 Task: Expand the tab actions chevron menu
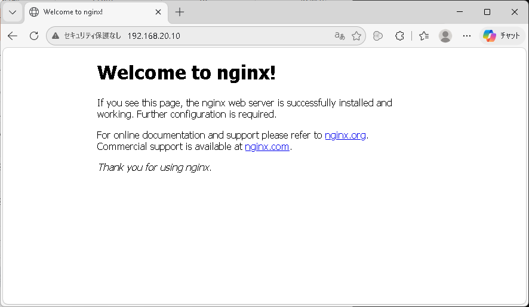coord(13,12)
